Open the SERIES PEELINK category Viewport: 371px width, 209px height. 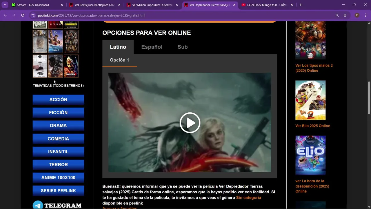click(58, 191)
